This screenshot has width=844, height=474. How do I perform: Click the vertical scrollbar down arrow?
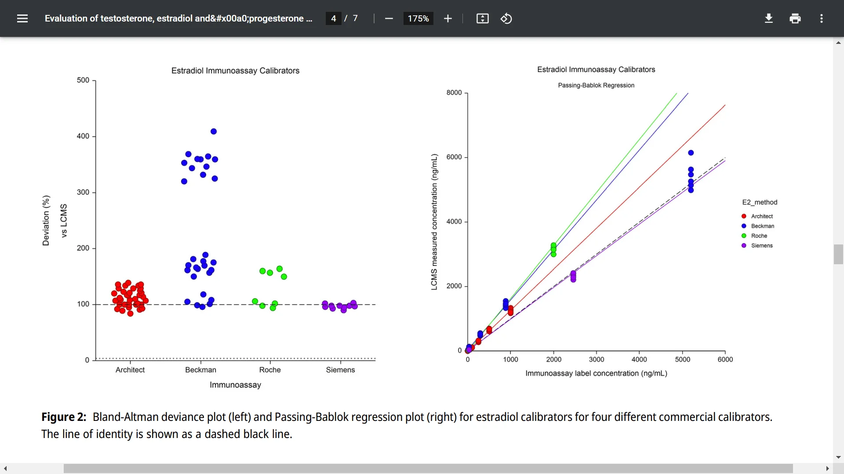pyautogui.click(x=838, y=457)
